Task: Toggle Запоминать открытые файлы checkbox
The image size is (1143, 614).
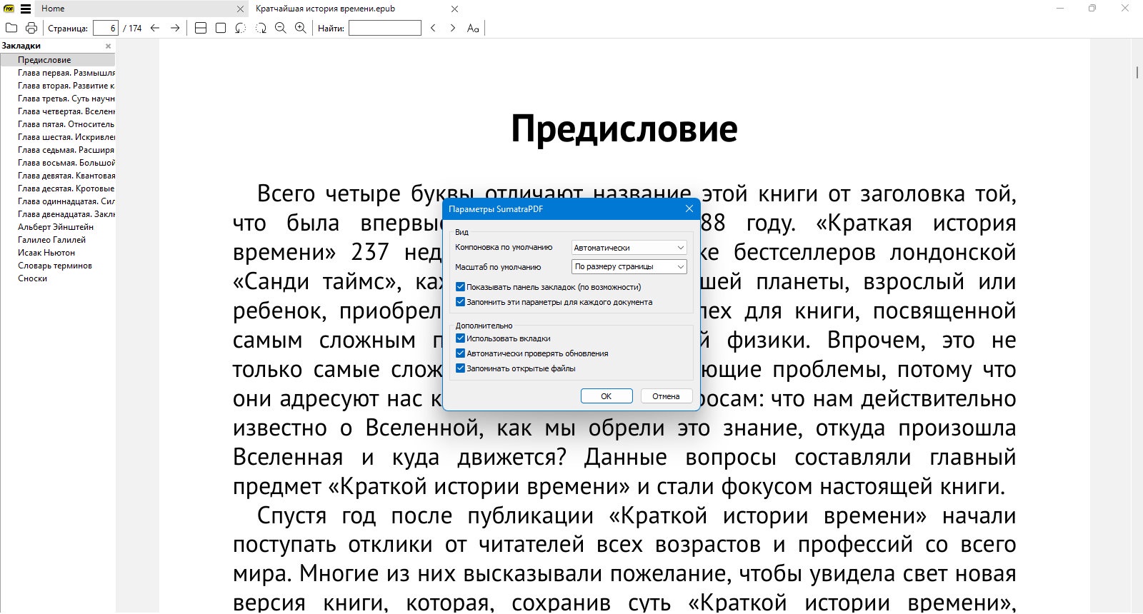Action: coord(460,368)
